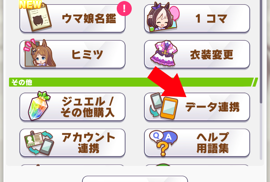This screenshot has height=182, width=270.
Task: Open the ヘルプ用語集 help glossary button
Action: coord(197,143)
